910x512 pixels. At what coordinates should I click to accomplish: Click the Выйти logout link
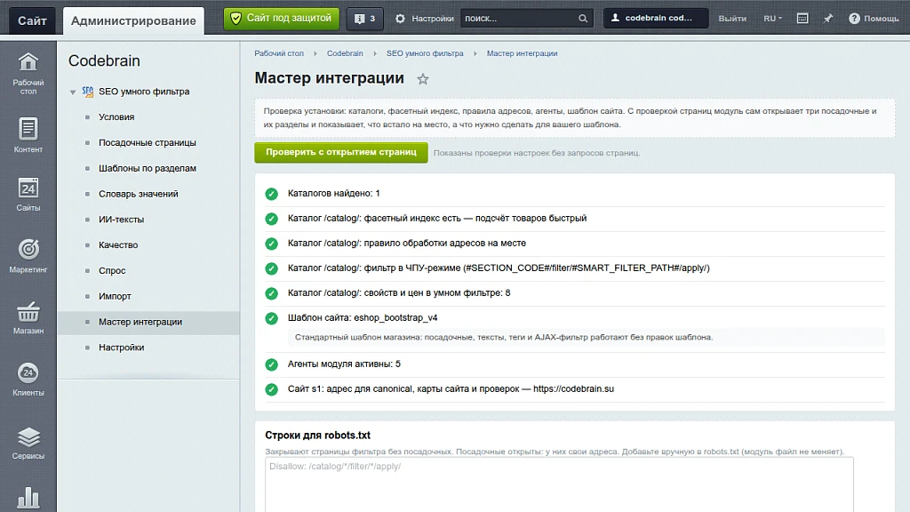point(732,19)
